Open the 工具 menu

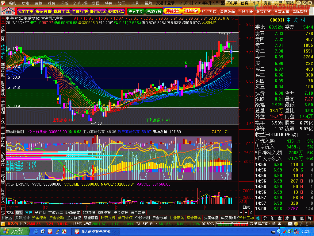[135, 3]
